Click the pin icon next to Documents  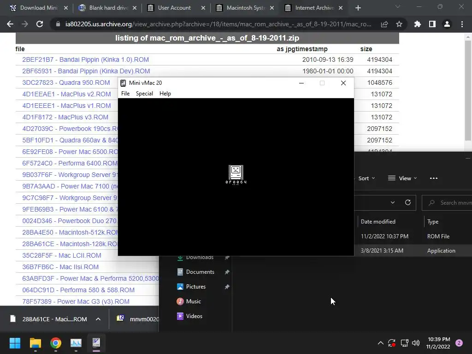pyautogui.click(x=227, y=272)
